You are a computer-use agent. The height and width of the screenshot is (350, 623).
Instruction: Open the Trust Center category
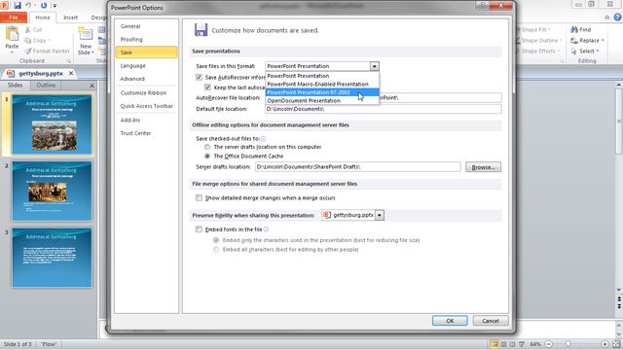tap(146, 133)
